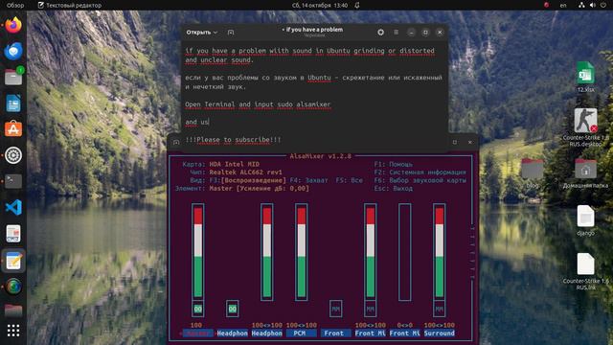The image size is (613, 345).
Task: Maximize the AlsaMixer terminal window
Action: [x=455, y=143]
